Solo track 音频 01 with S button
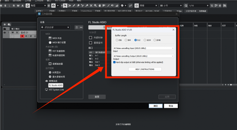The image size is (237, 130). pyautogui.click(x=17, y=33)
